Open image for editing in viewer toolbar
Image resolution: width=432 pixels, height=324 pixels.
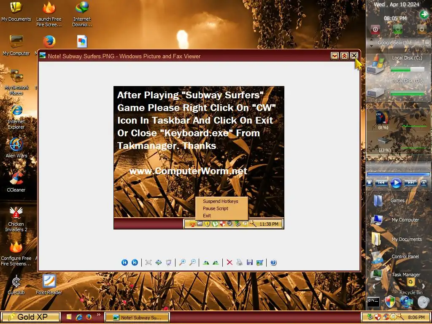click(259, 262)
